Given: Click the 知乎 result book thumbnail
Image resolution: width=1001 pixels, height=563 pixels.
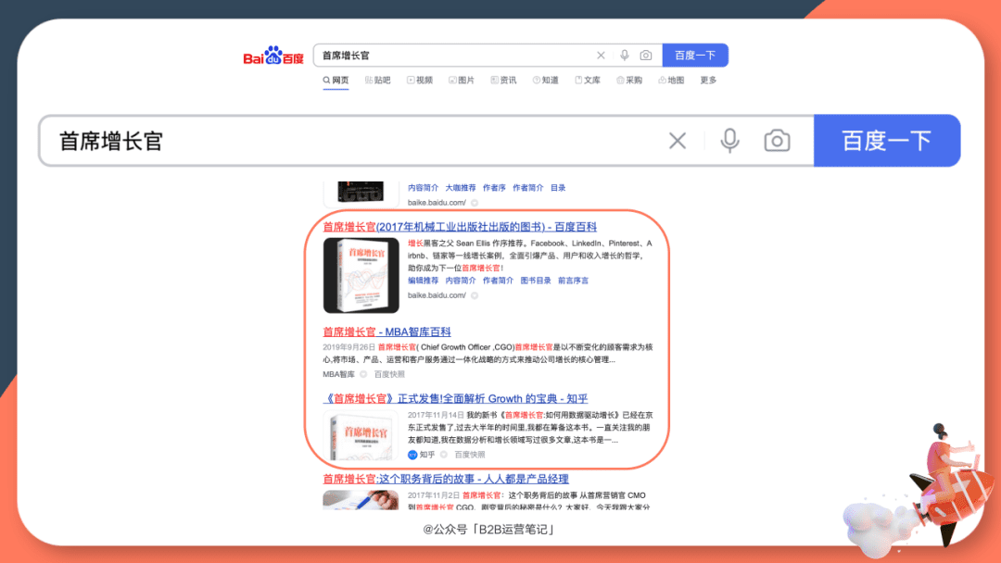Looking at the screenshot, I should (x=361, y=435).
